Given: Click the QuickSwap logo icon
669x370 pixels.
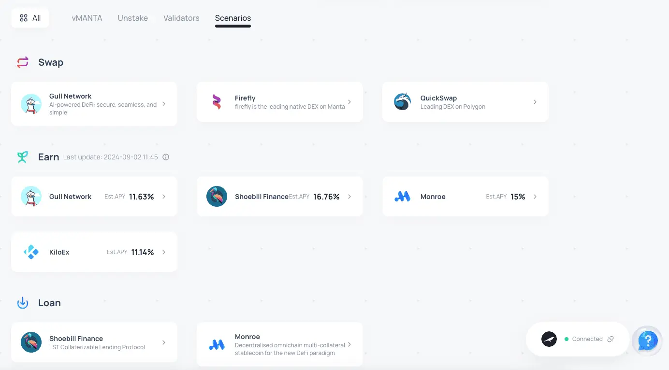Looking at the screenshot, I should [x=402, y=102].
